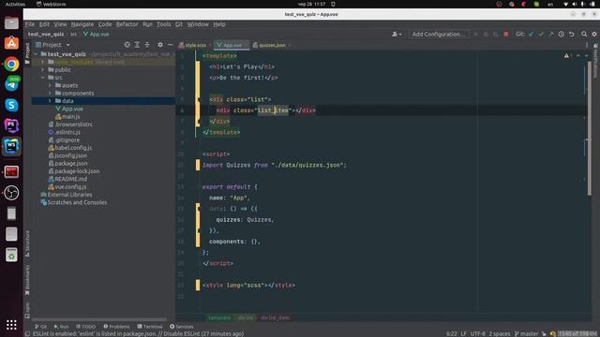Click the Git update project icon
The width and height of the screenshot is (600, 337).
coord(532,34)
